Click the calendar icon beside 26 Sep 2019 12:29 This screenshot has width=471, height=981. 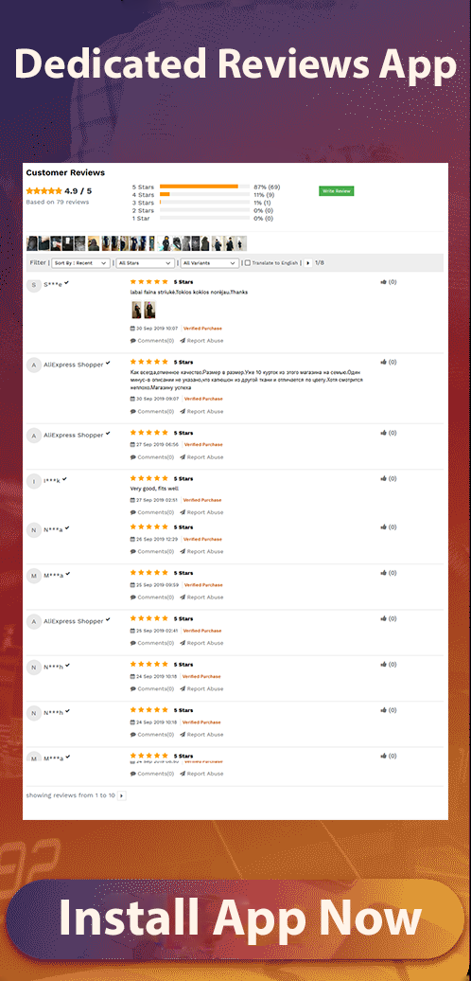[132, 540]
